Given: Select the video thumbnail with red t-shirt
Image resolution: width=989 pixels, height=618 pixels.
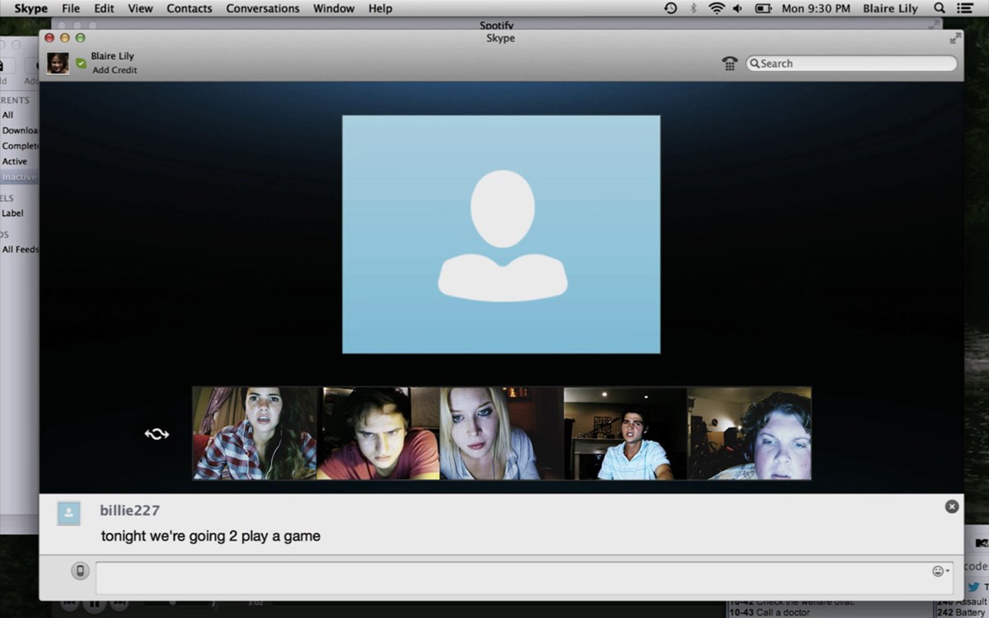Looking at the screenshot, I should click(x=378, y=433).
